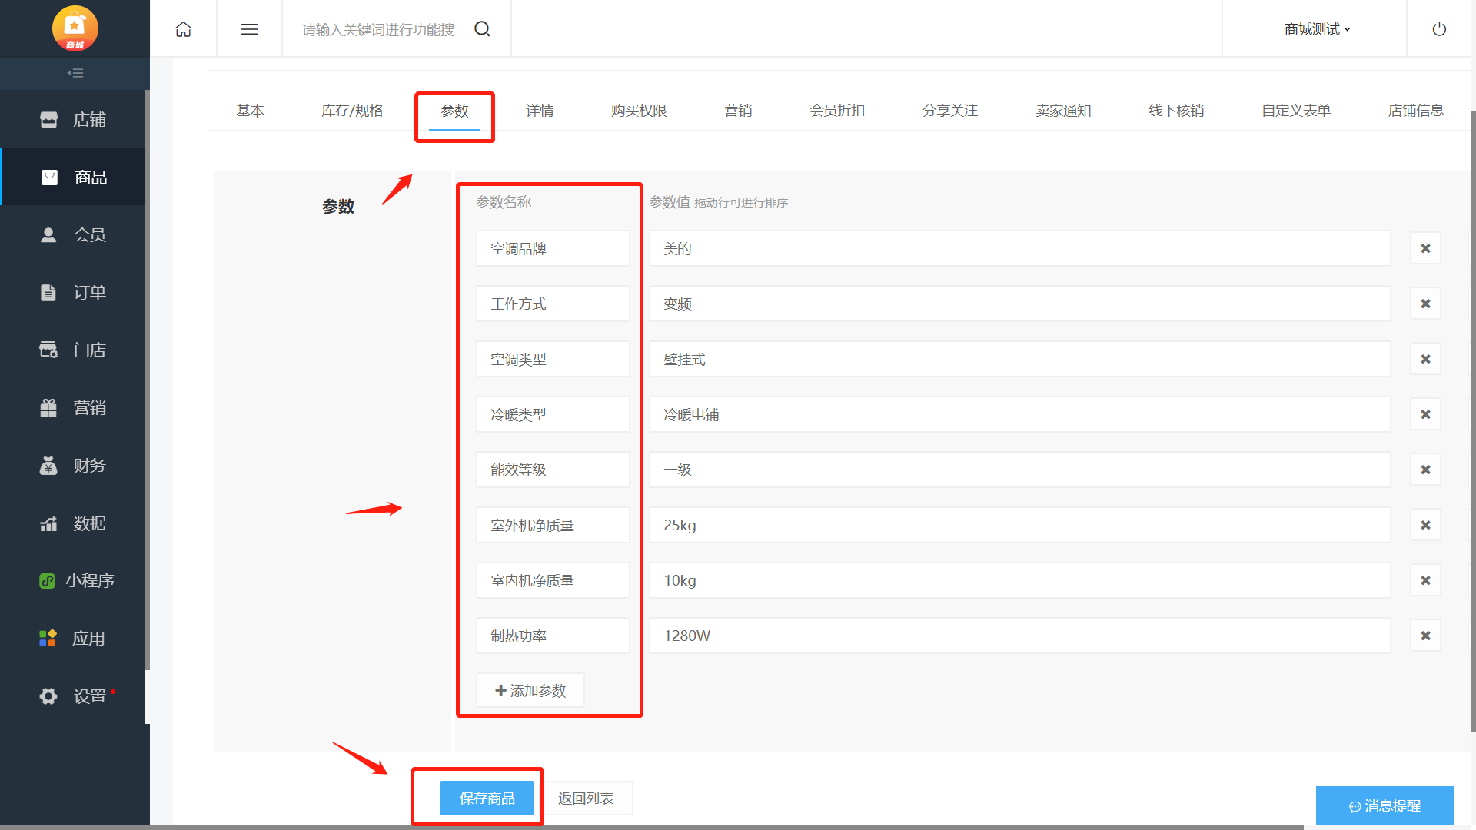Viewport: 1476px width, 830px height.
Task: Click the 保存商品 button
Action: click(x=487, y=798)
